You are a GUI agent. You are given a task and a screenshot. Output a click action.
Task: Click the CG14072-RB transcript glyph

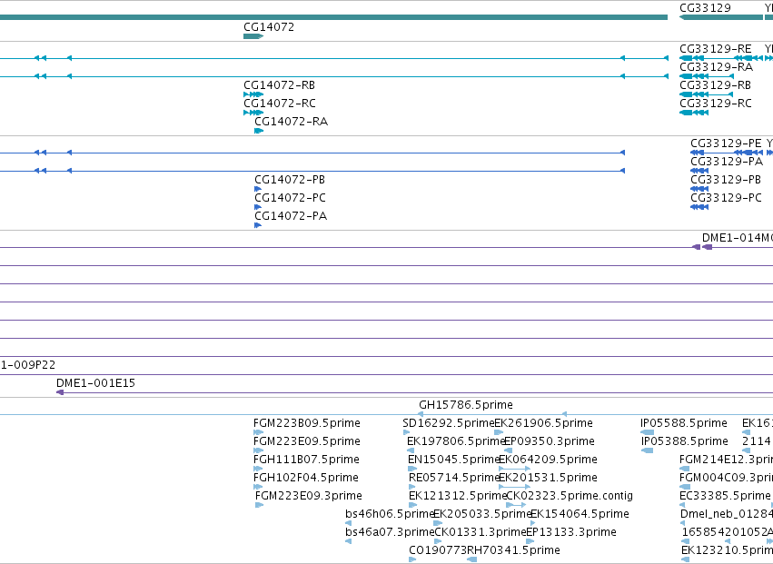(x=253, y=94)
